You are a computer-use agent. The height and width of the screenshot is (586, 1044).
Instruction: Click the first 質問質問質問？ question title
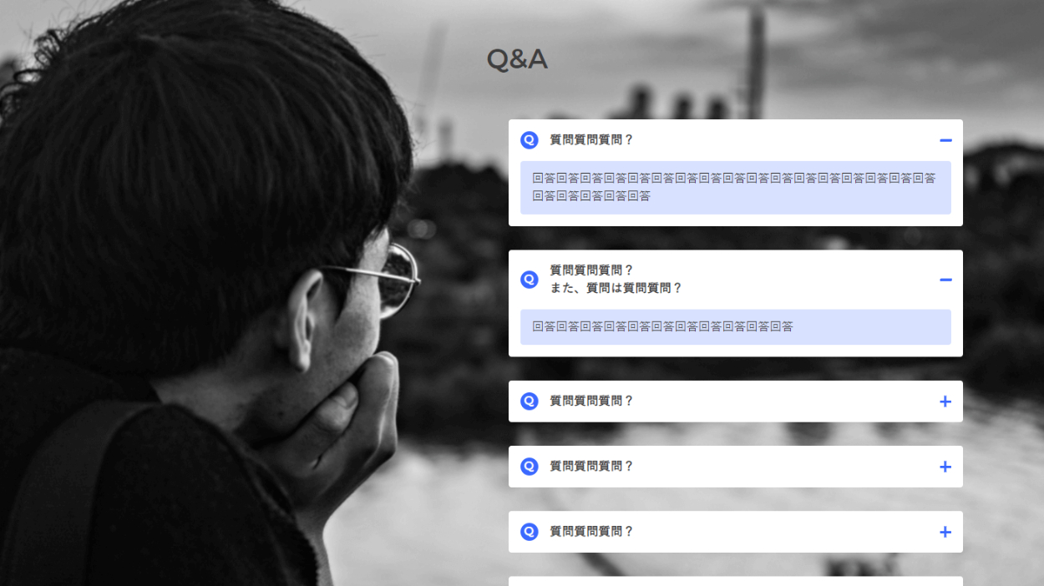point(592,140)
